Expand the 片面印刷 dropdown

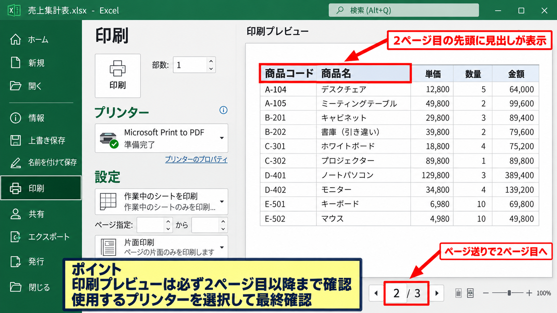tap(162, 247)
